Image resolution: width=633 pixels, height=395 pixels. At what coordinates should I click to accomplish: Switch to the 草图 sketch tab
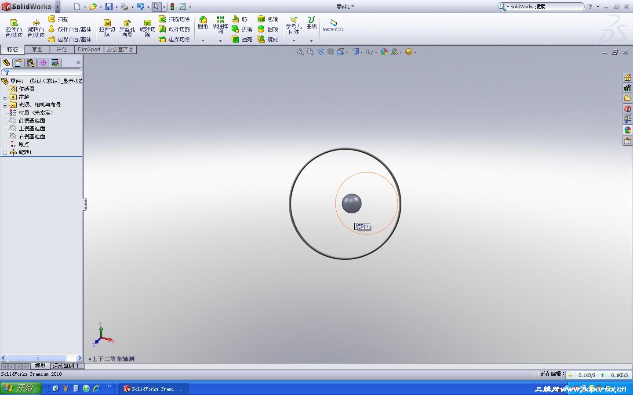(37, 50)
